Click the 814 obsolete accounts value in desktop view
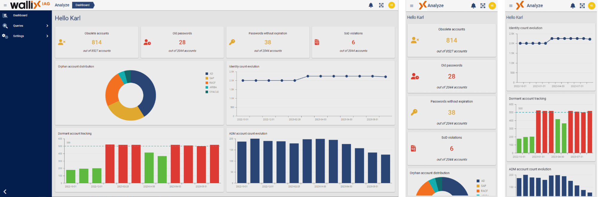The width and height of the screenshot is (598, 197). [97, 42]
